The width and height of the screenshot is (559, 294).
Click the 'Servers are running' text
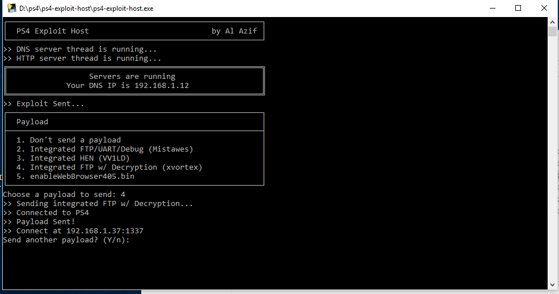point(132,76)
